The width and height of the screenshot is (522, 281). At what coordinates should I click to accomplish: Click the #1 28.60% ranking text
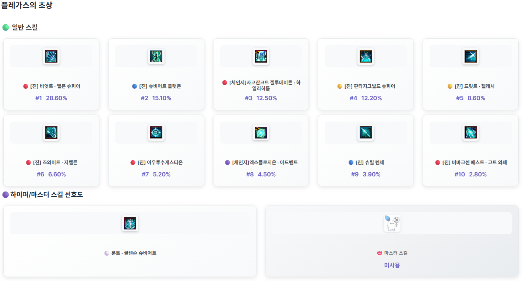point(51,98)
